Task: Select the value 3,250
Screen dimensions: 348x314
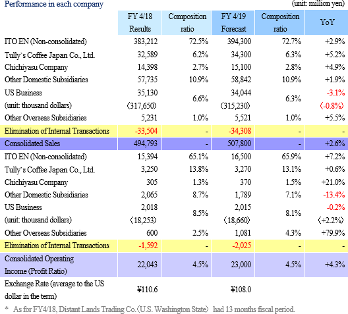Action: (149, 169)
